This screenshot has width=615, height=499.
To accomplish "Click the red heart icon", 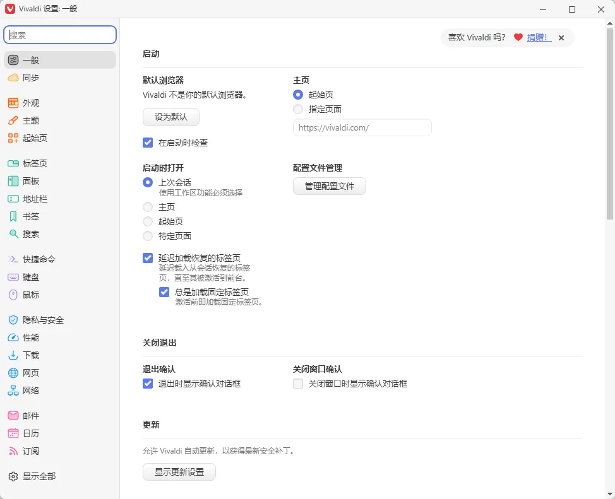I will [518, 37].
